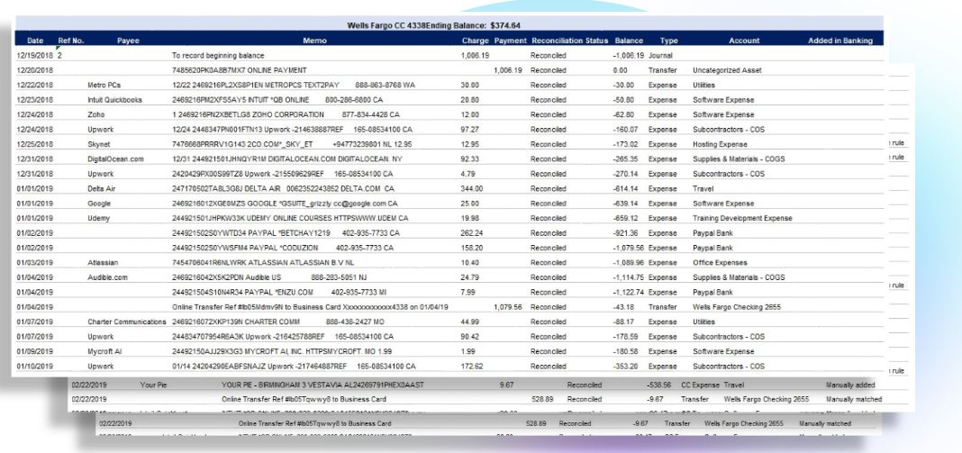Select the 262.24 PayPal charge

click(x=471, y=233)
